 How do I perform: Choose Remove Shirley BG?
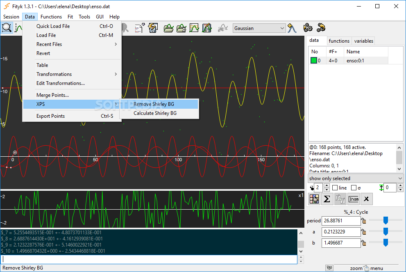(159, 104)
